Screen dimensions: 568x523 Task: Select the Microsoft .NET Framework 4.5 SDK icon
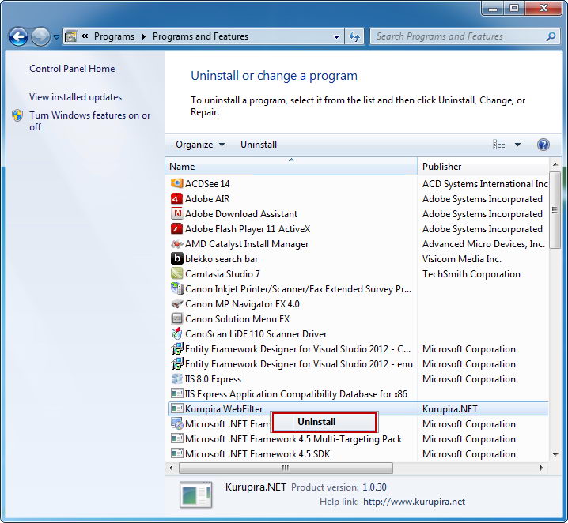pos(176,453)
